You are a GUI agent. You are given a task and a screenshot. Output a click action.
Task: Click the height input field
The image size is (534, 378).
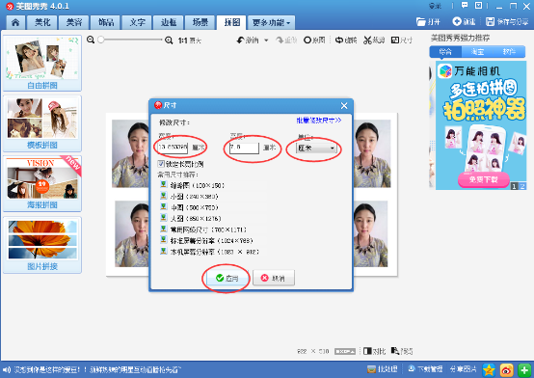coord(244,148)
